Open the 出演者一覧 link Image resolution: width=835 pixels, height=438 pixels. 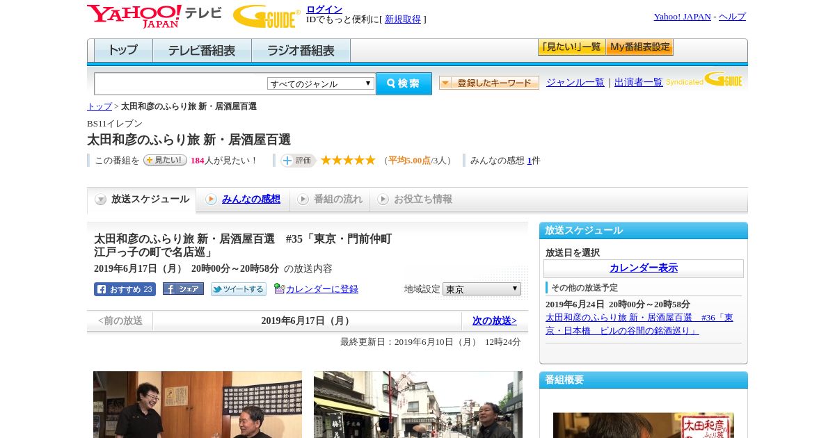click(639, 83)
